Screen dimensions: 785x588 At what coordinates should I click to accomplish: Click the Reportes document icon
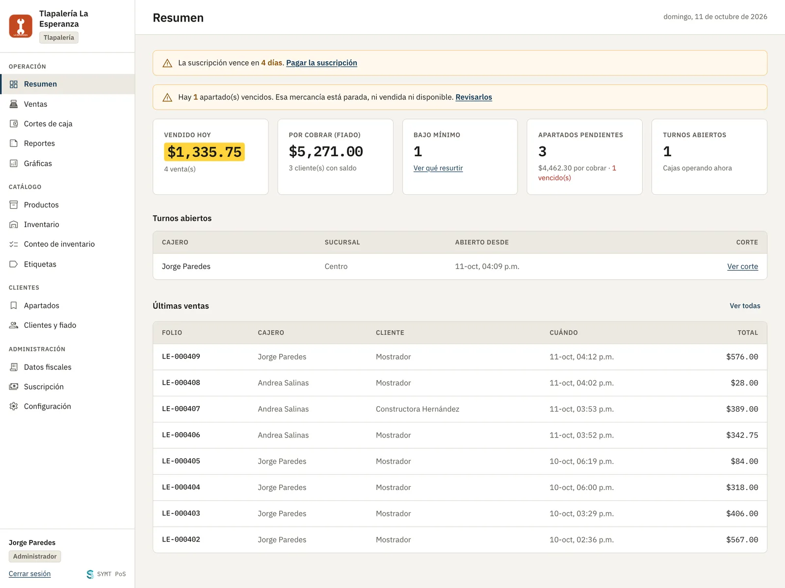point(14,143)
